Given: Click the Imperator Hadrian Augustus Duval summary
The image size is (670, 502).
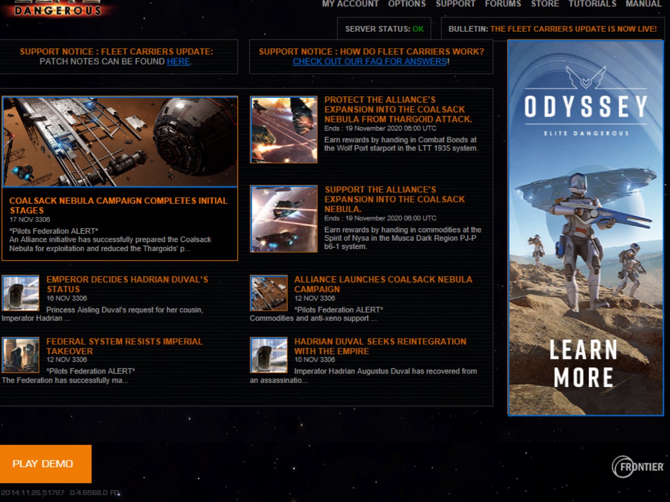Looking at the screenshot, I should (x=364, y=376).
